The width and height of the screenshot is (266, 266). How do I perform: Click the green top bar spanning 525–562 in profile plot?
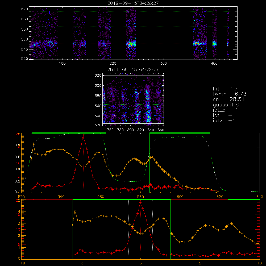[69, 133]
